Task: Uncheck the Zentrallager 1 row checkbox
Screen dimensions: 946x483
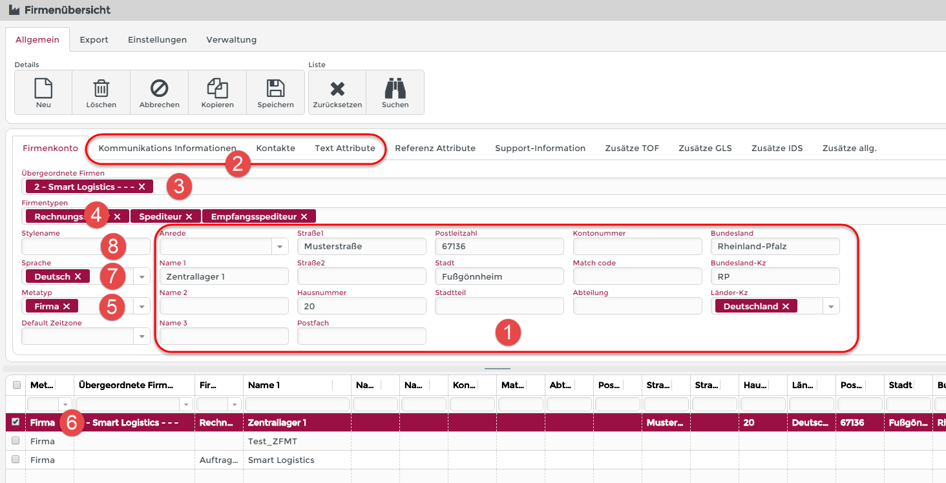Action: [x=16, y=422]
